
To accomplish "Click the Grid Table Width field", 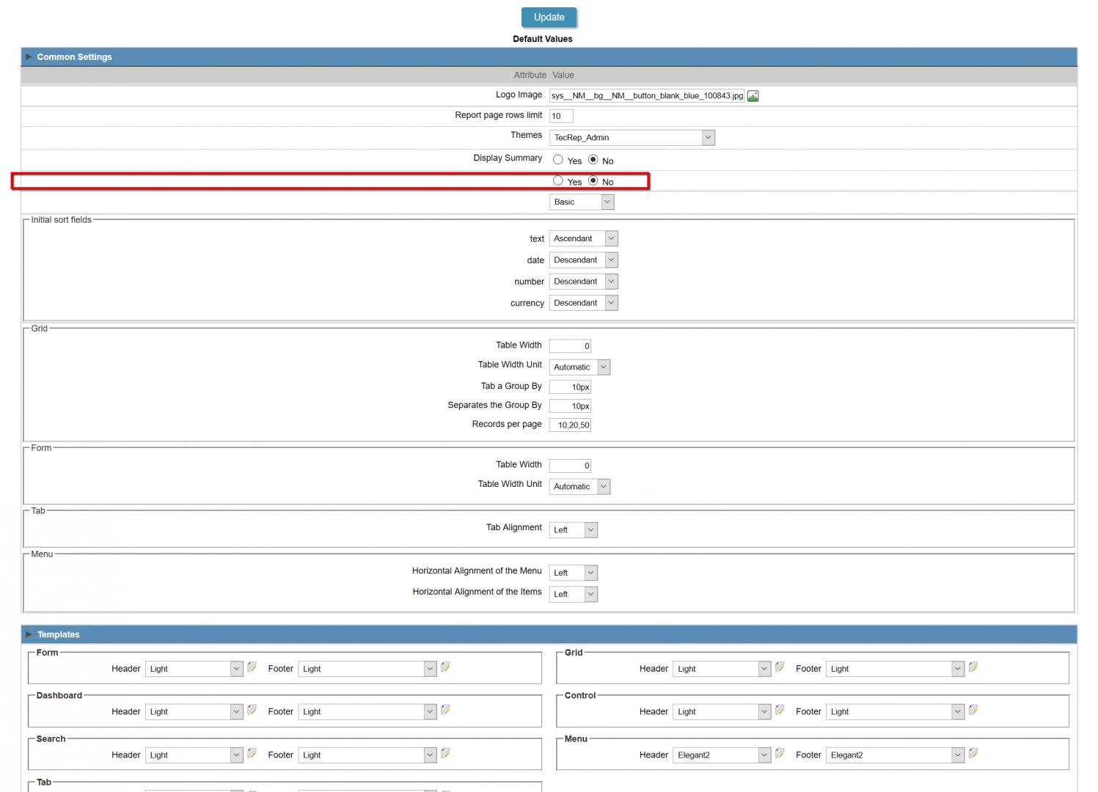I will [570, 346].
